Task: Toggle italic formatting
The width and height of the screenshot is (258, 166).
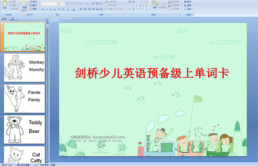Action: click(46, 9)
